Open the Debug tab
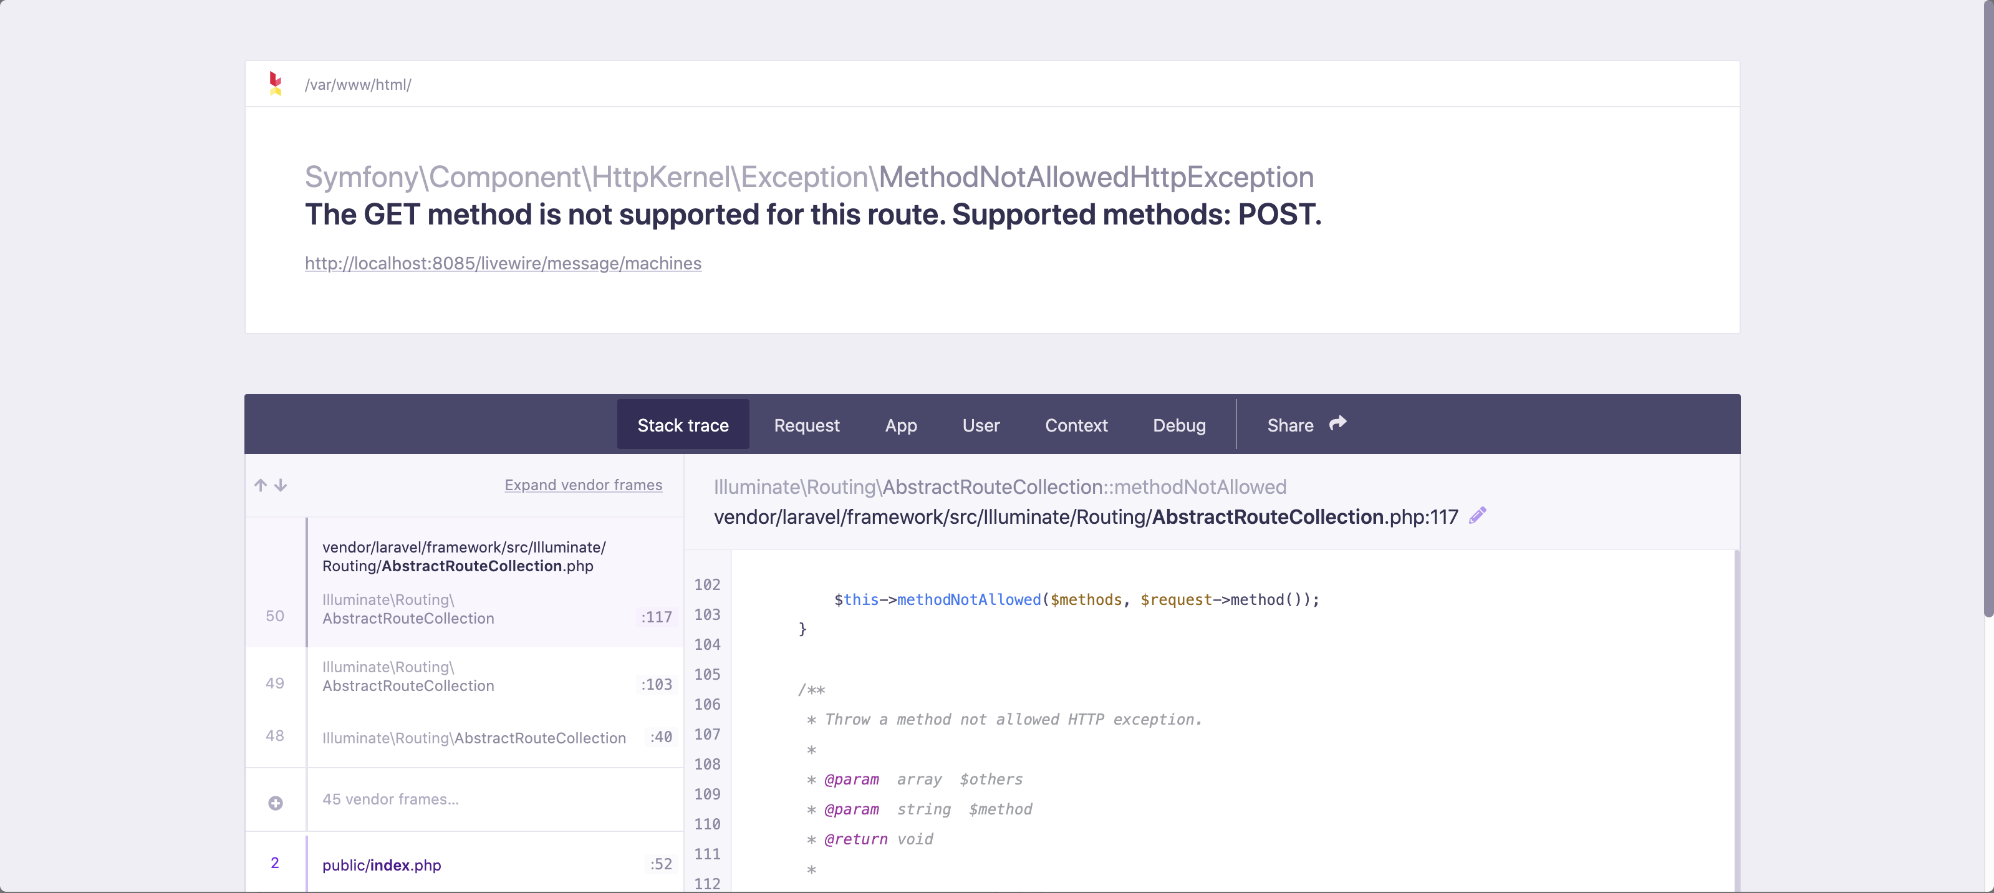Image resolution: width=1994 pixels, height=893 pixels. pyautogui.click(x=1178, y=425)
